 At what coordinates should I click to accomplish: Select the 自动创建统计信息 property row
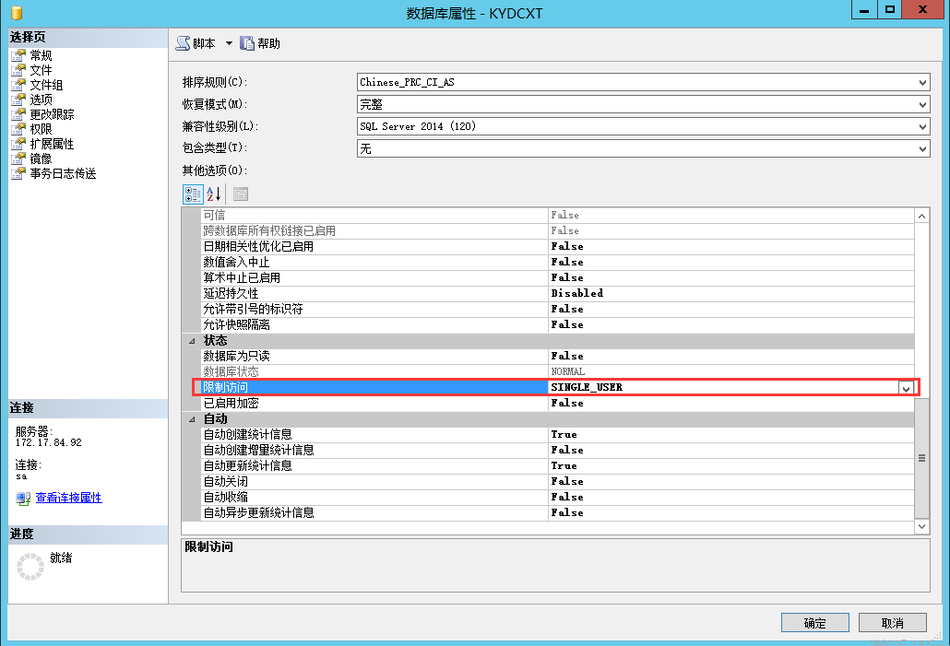click(x=557, y=435)
